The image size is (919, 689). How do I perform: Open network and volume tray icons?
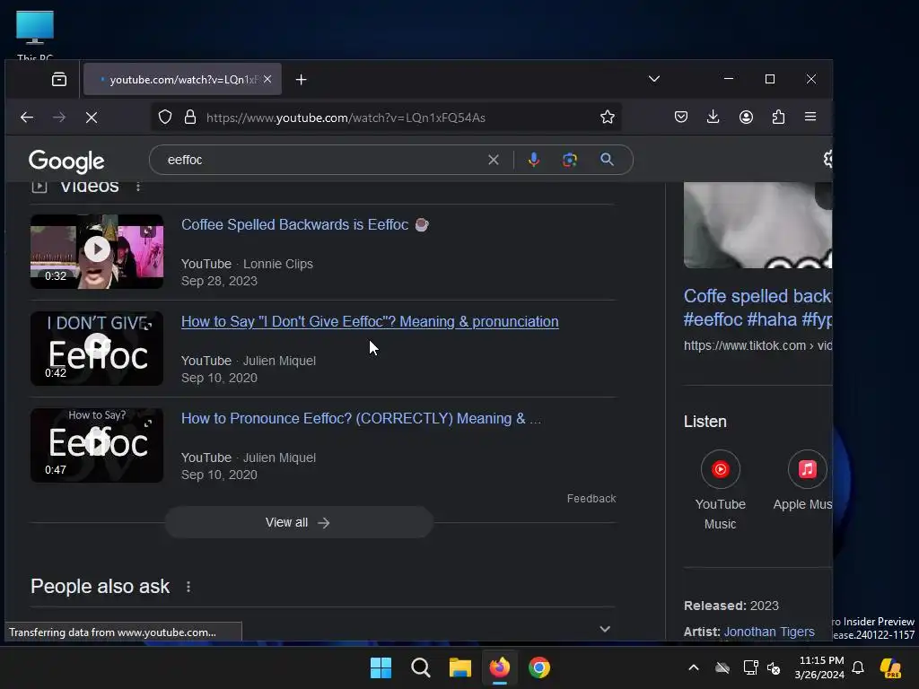click(761, 667)
